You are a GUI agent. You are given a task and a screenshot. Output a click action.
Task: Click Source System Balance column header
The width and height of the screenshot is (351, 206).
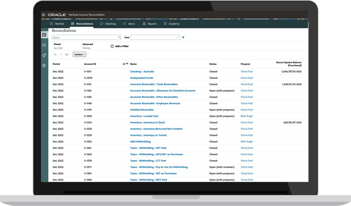(x=289, y=64)
